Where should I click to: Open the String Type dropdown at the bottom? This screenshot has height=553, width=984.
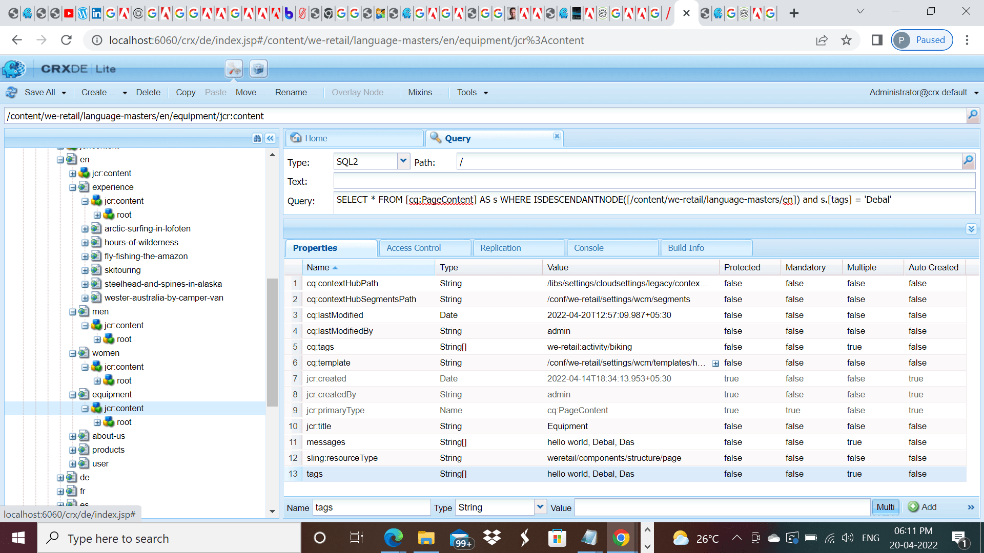[540, 507]
